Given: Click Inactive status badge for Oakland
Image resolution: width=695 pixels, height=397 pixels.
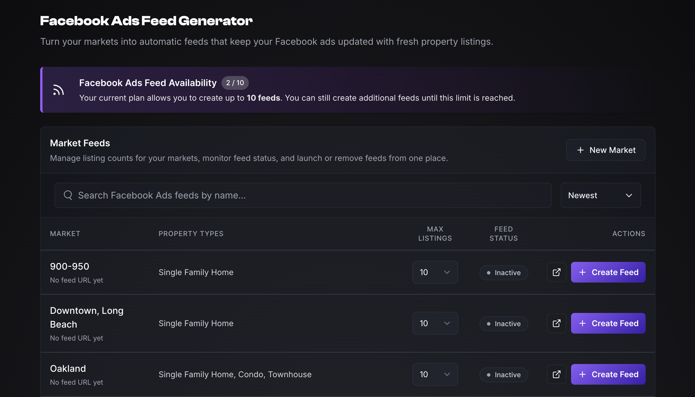Looking at the screenshot, I should click(504, 375).
